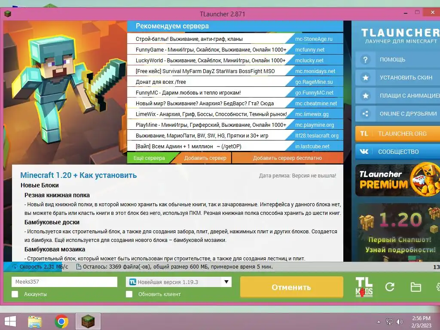Click the TLauncher grass block title icon

8,14
